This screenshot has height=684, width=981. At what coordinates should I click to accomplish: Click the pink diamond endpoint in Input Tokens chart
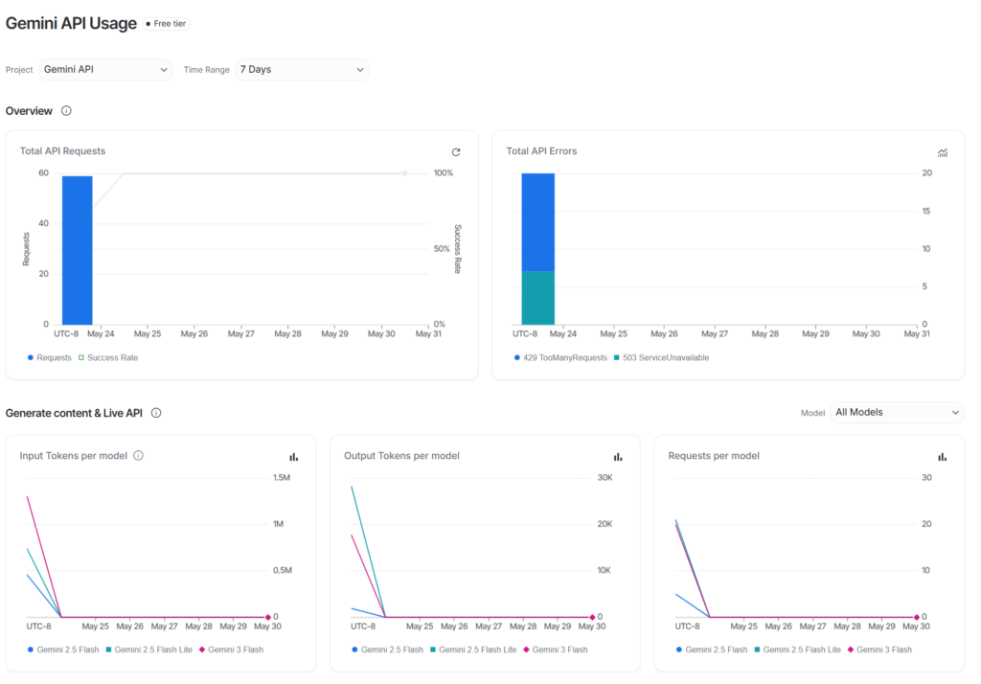pyautogui.click(x=268, y=617)
